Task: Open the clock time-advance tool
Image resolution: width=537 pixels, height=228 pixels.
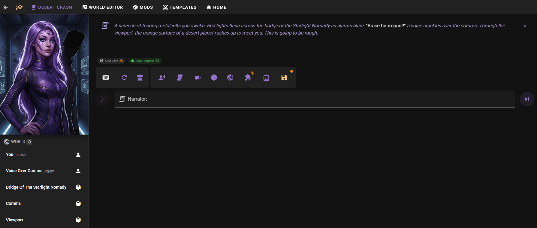Action: 214,78
